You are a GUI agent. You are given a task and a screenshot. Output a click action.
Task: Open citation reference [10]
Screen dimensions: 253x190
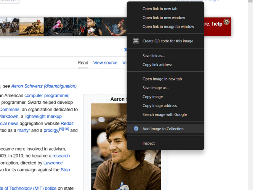67,129
